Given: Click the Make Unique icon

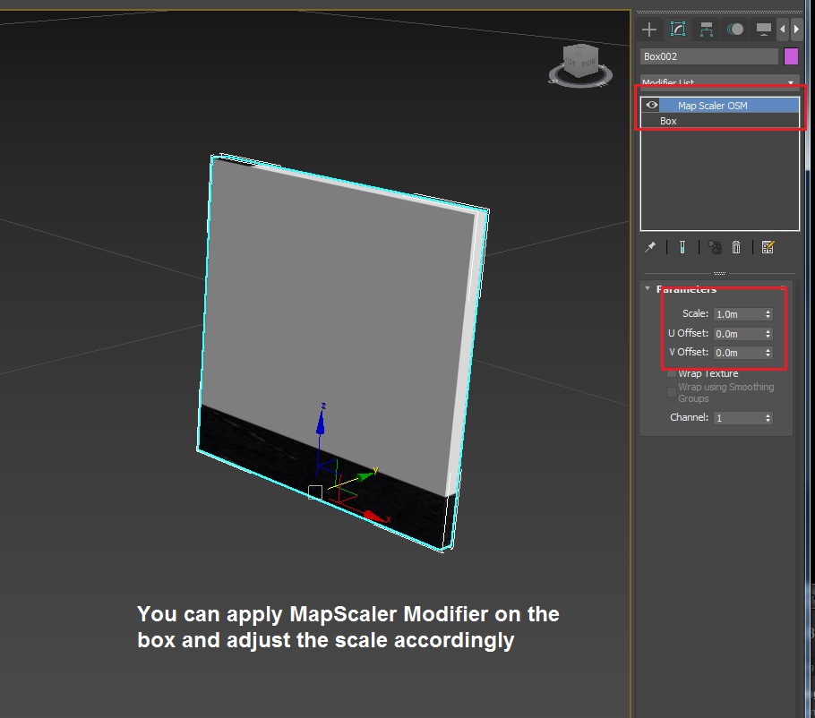Looking at the screenshot, I should tap(715, 246).
